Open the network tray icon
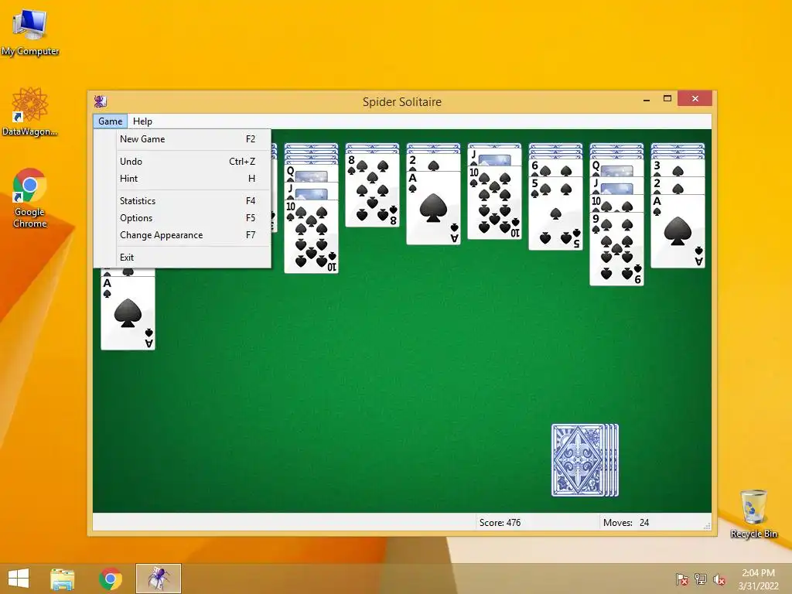Viewport: 792px width, 594px height. pos(701,579)
